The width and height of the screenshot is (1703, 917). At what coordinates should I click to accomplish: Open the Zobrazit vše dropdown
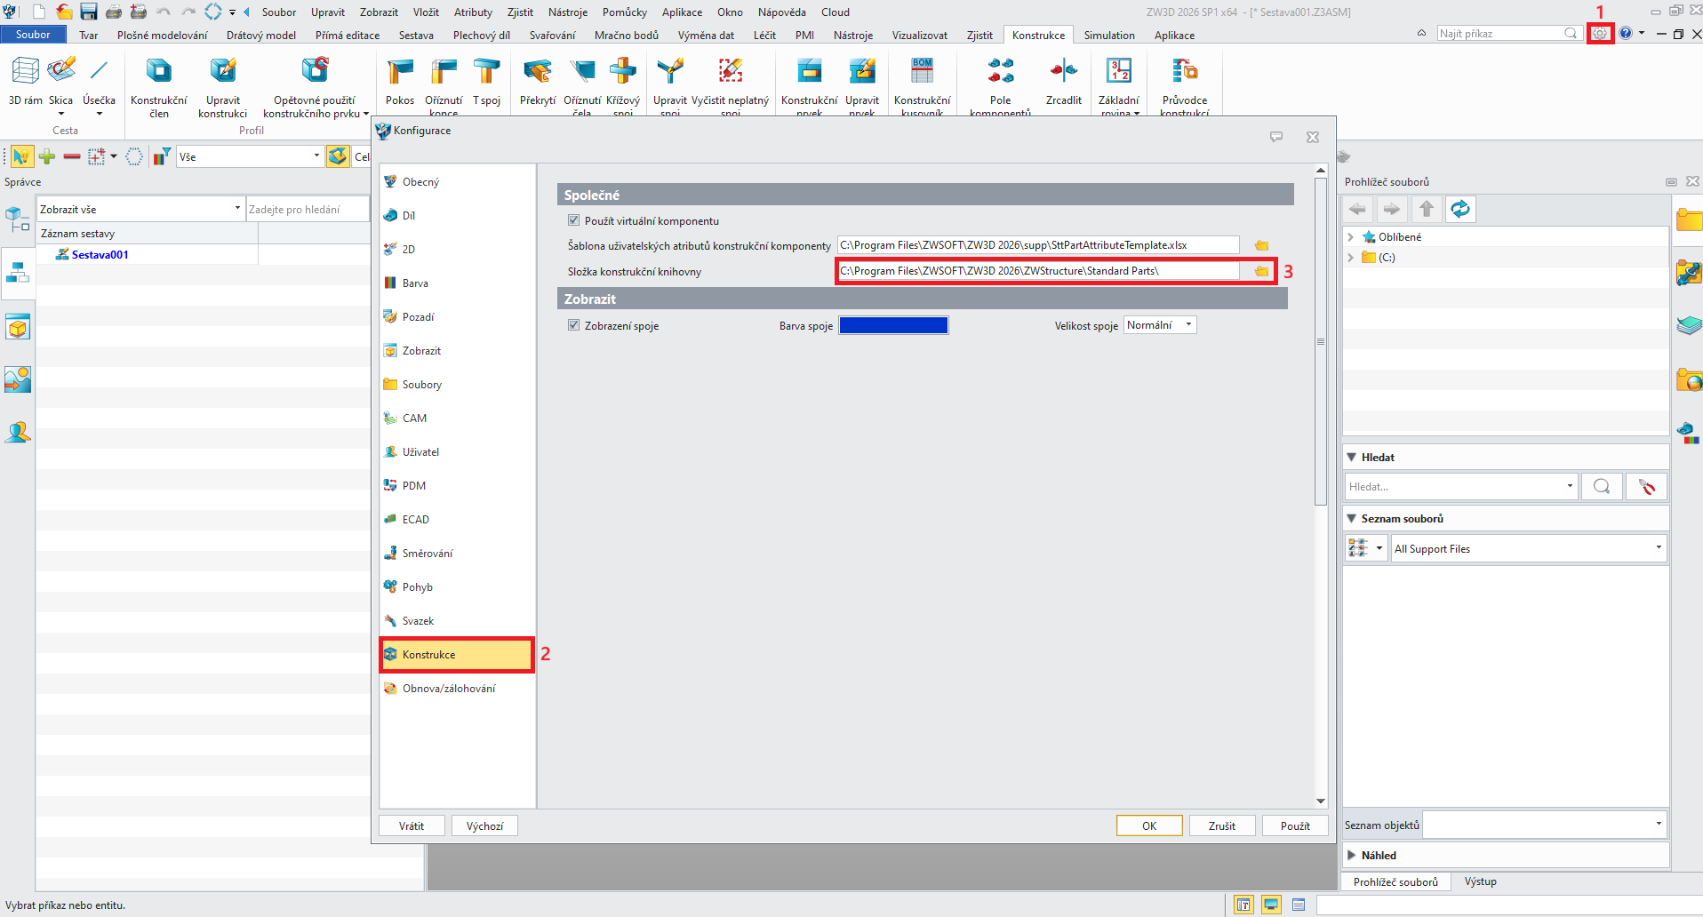click(x=140, y=210)
